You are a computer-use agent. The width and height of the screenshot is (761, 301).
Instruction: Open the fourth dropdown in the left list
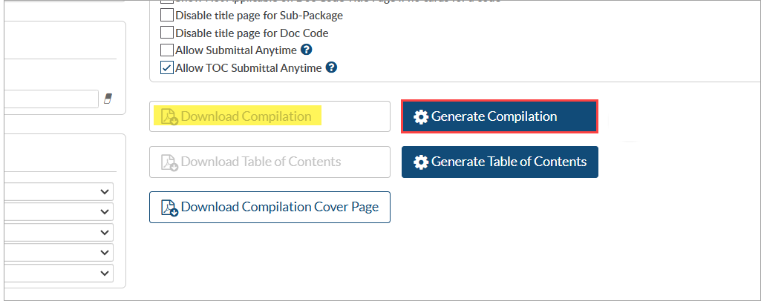click(103, 252)
